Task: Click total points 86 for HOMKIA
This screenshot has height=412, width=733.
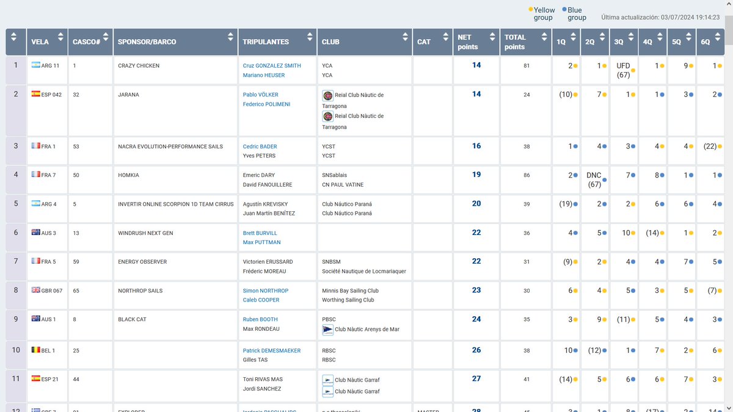Action: coord(527,175)
